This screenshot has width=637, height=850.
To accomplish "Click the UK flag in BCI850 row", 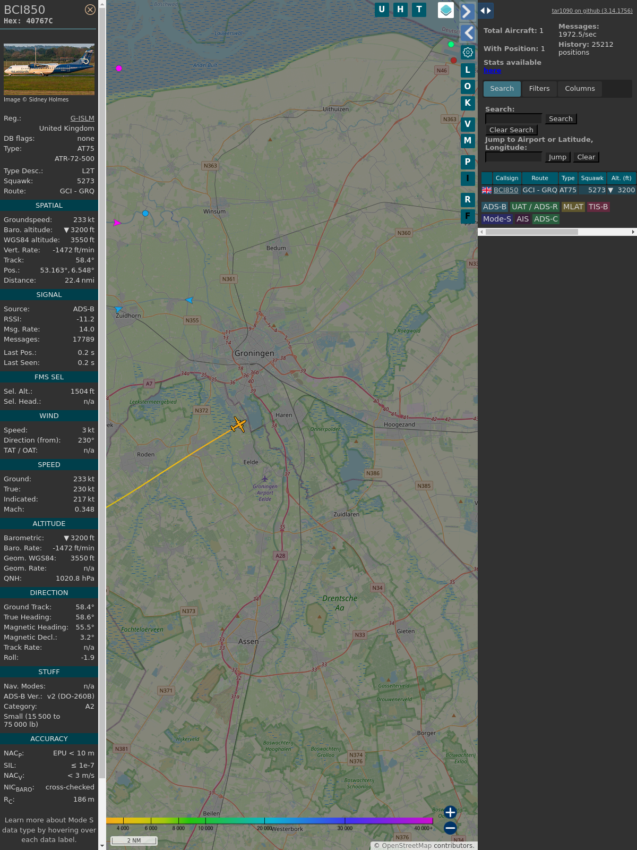I will click(x=487, y=190).
